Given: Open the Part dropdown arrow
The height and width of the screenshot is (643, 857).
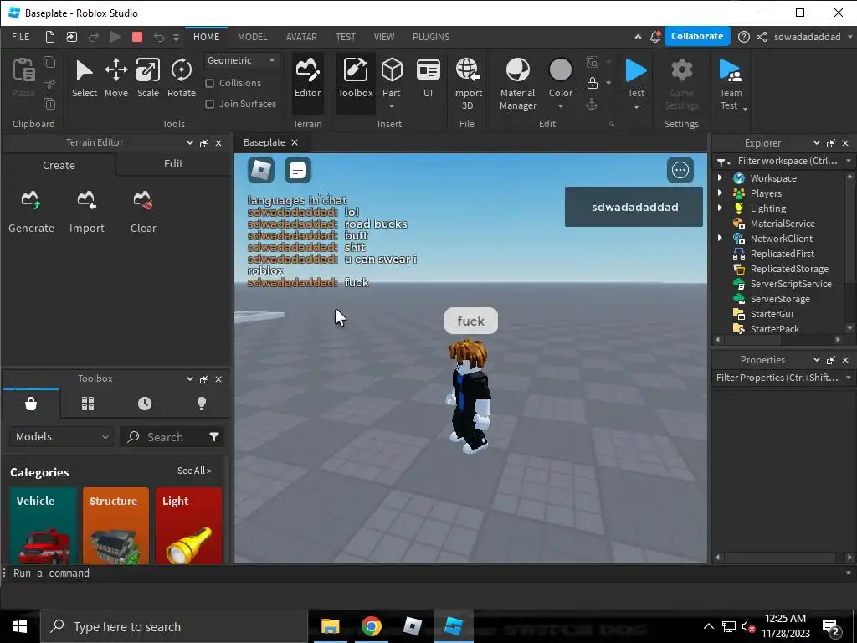Looking at the screenshot, I should click(392, 106).
